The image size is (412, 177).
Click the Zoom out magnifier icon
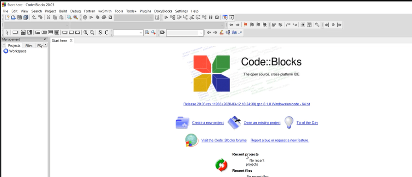coord(92,32)
